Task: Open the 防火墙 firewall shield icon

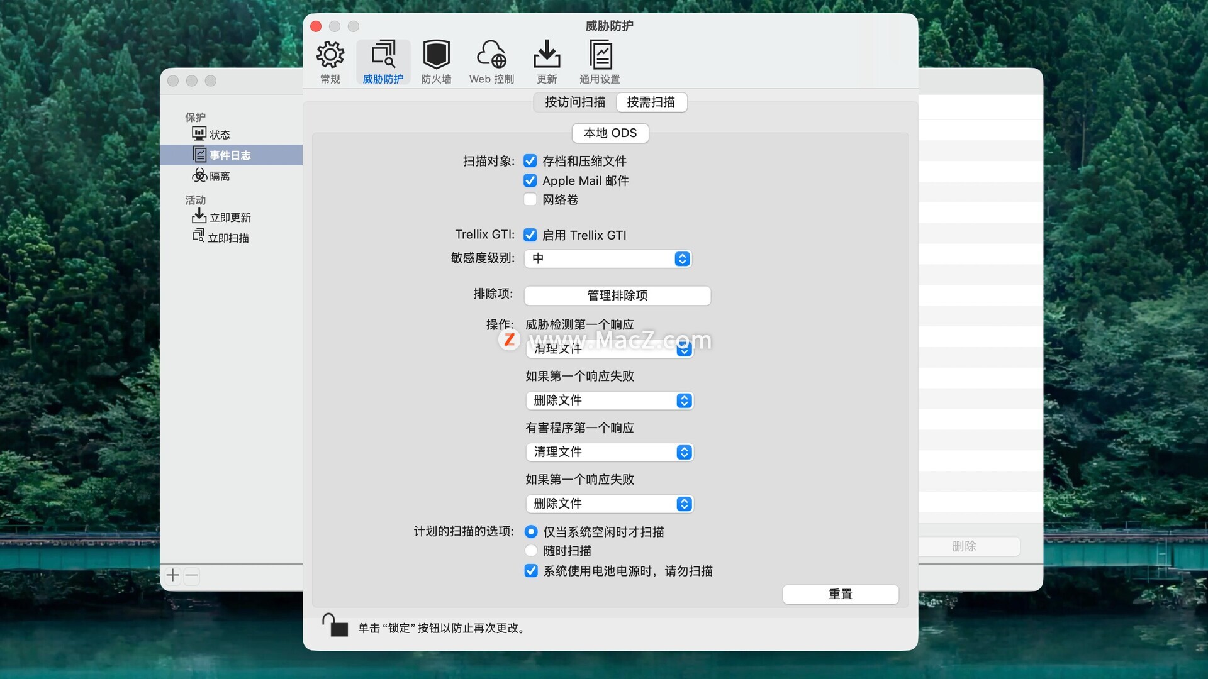Action: (436, 55)
